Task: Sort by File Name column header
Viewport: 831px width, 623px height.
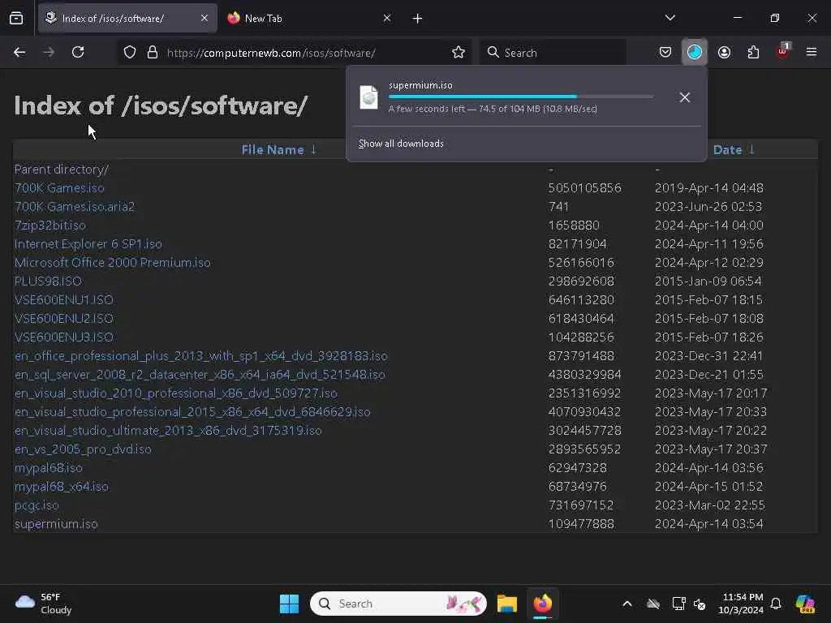Action: tap(279, 150)
